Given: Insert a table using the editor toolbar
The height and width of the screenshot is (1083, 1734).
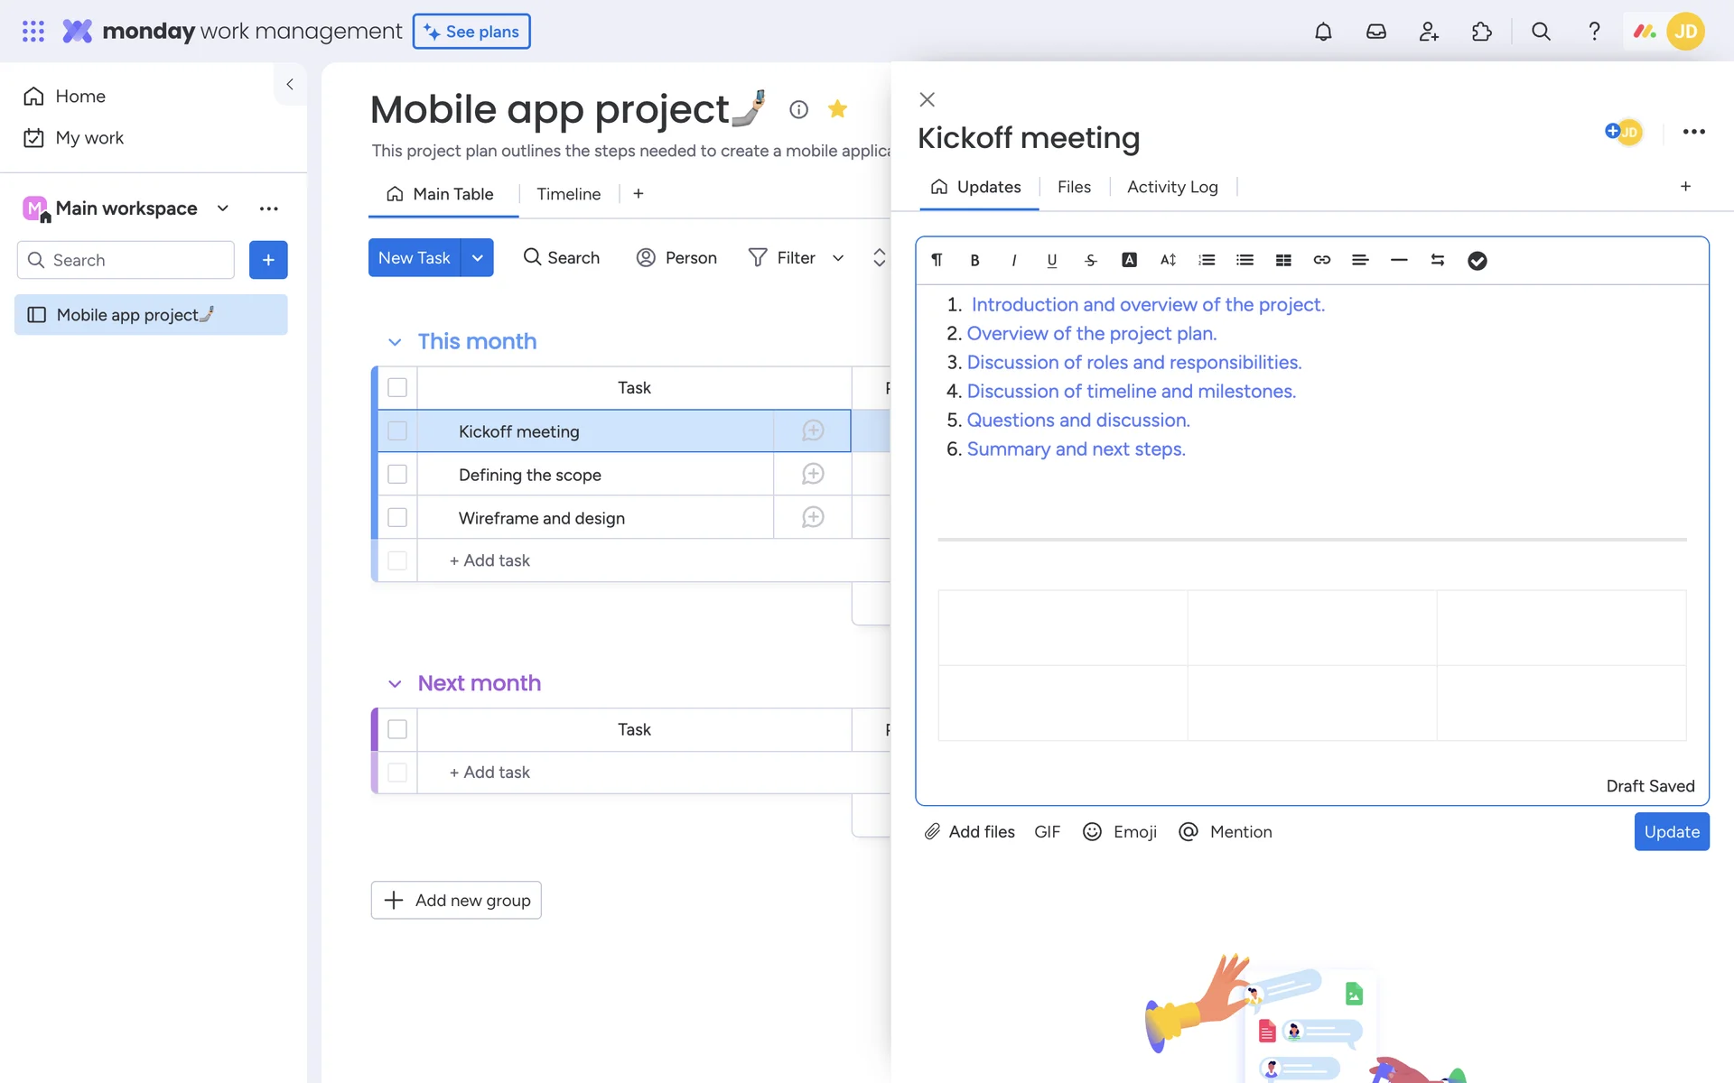Looking at the screenshot, I should 1283,260.
